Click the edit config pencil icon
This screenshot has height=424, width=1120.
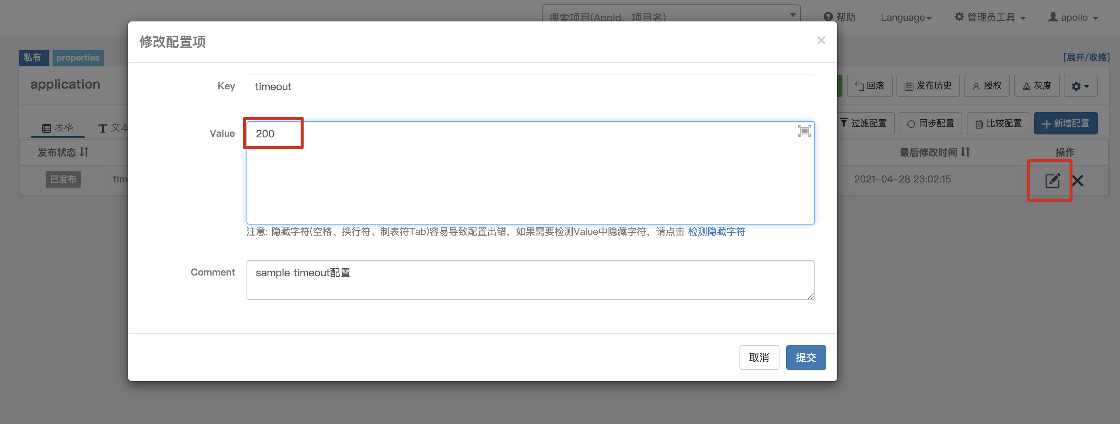(1052, 180)
